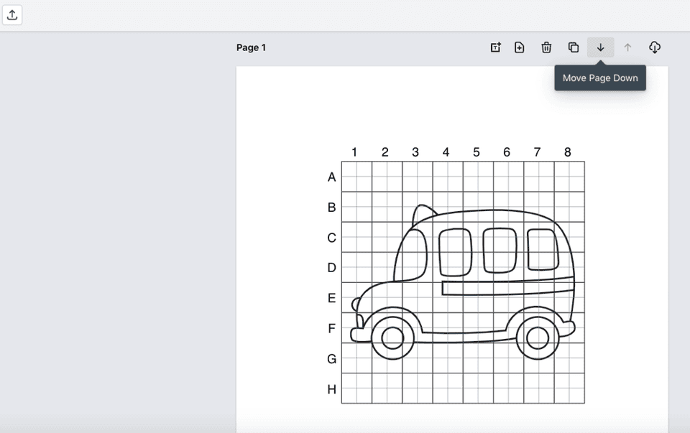Click the upload icon at top left
Screen dimensions: 690x433
(x=12, y=15)
